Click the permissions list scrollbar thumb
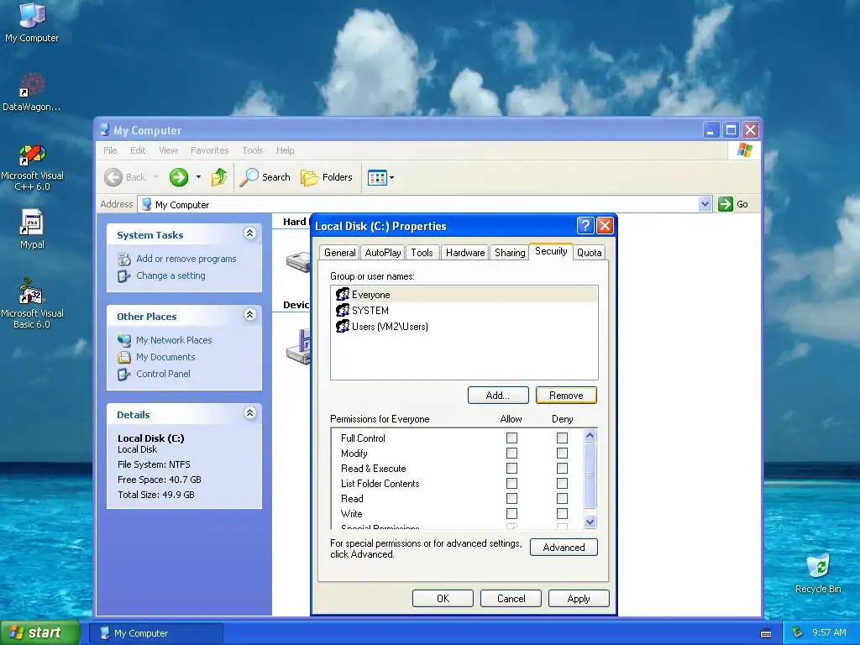Screen dimensions: 860x645 (590, 475)
